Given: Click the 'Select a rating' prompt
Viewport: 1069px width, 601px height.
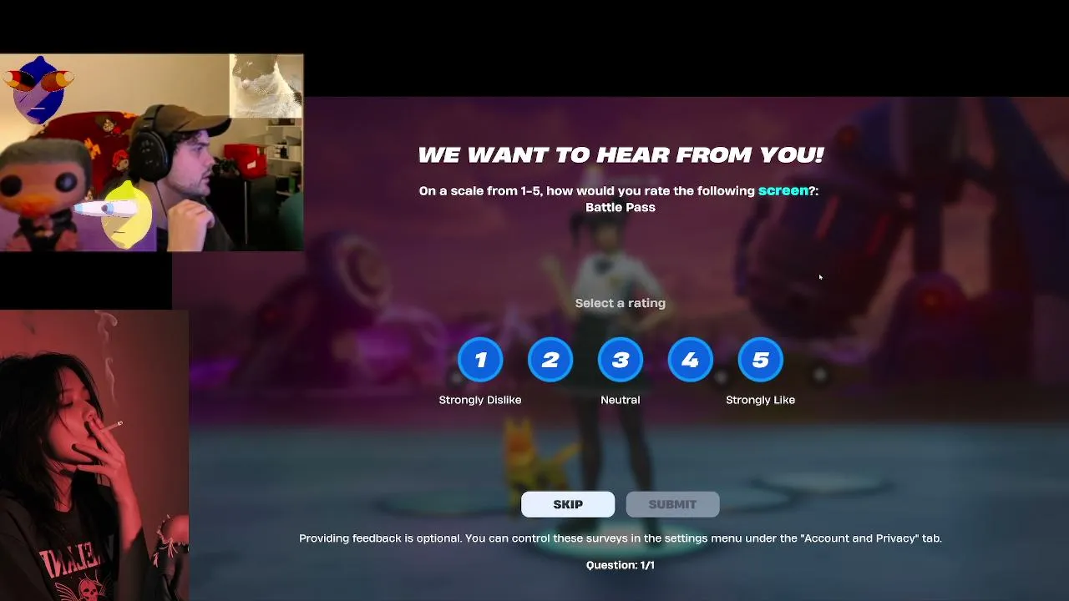Looking at the screenshot, I should (x=621, y=303).
